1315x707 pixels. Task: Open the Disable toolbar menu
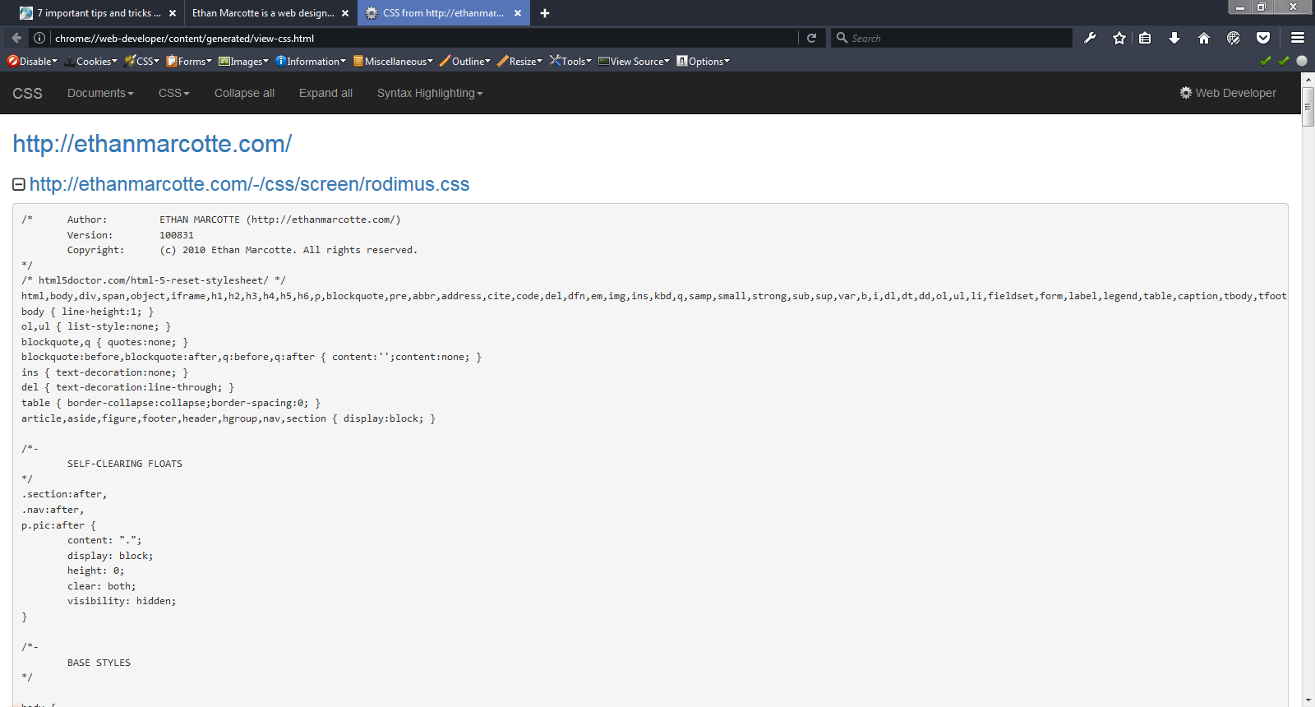coord(33,62)
